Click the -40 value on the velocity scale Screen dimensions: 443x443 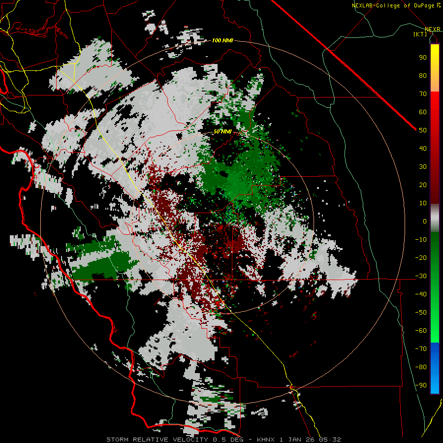pos(421,294)
